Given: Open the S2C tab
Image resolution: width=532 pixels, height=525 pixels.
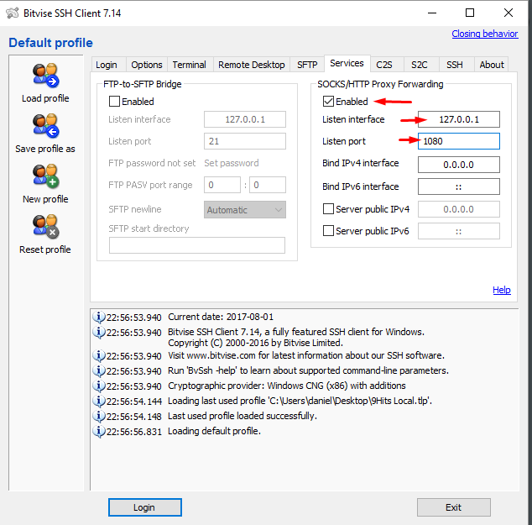Looking at the screenshot, I should click(x=420, y=65).
